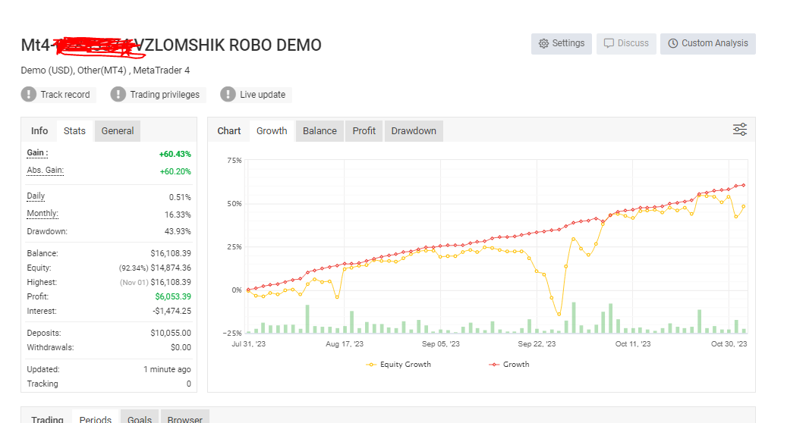Image resolution: width=806 pixels, height=423 pixels.
Task: Switch to the Stats tab
Action: pos(74,131)
